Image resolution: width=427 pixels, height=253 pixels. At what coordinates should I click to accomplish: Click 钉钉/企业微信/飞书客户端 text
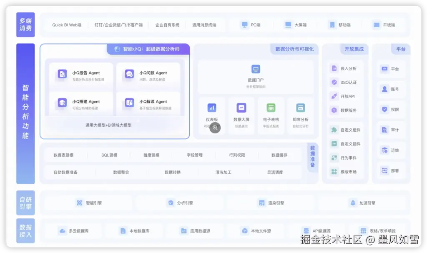(x=118, y=25)
